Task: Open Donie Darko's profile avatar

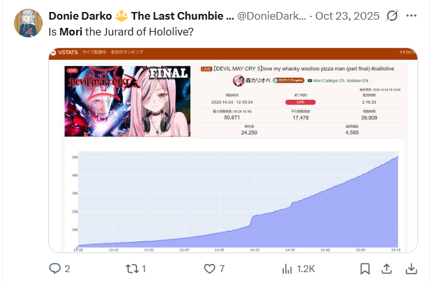Action: [28, 23]
